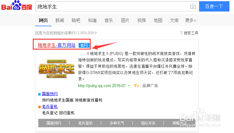The width and height of the screenshot is (234, 133).
Task: Open camera image search icon
Action: (193, 7)
